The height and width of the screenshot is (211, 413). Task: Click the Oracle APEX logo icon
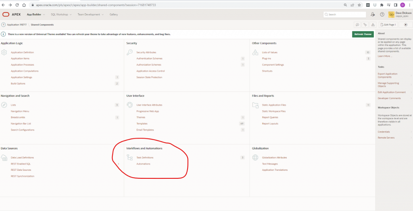click(6, 14)
